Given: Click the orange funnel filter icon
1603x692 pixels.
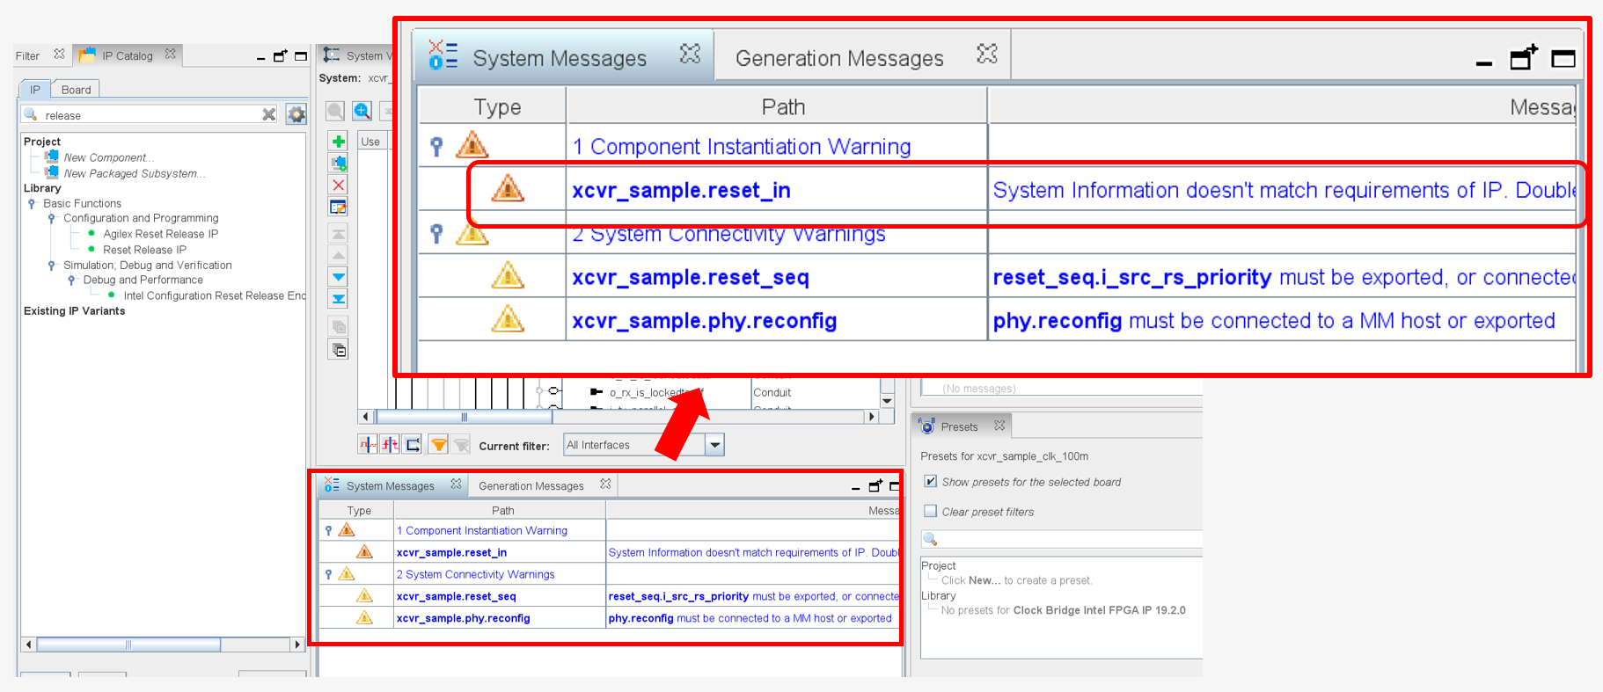Looking at the screenshot, I should (x=437, y=445).
